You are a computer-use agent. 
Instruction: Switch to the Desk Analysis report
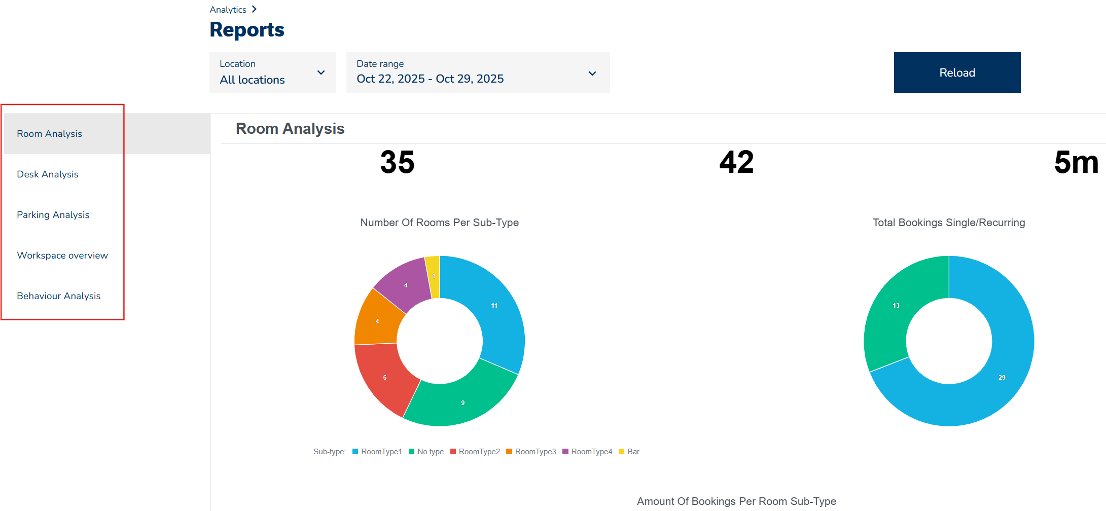pyautogui.click(x=48, y=174)
